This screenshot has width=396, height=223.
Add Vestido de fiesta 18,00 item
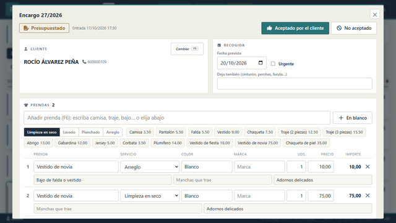pyautogui.click(x=210, y=143)
